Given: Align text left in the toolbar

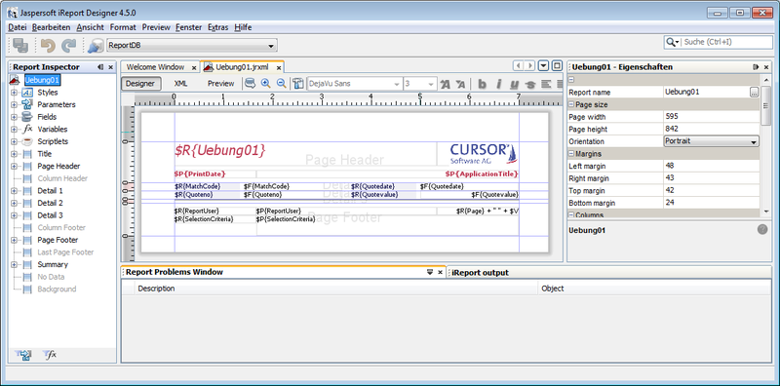Looking at the screenshot, I should point(546,84).
